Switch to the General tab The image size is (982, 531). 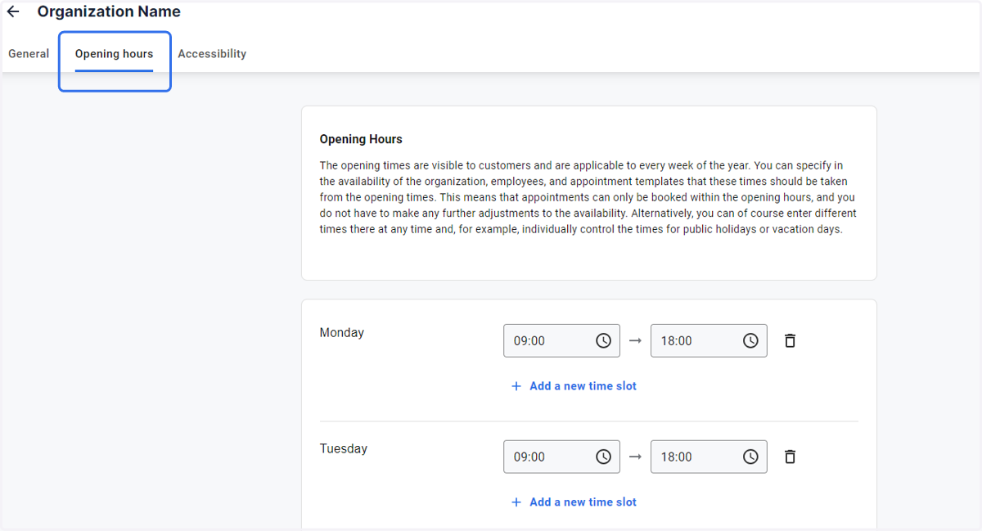pos(29,54)
